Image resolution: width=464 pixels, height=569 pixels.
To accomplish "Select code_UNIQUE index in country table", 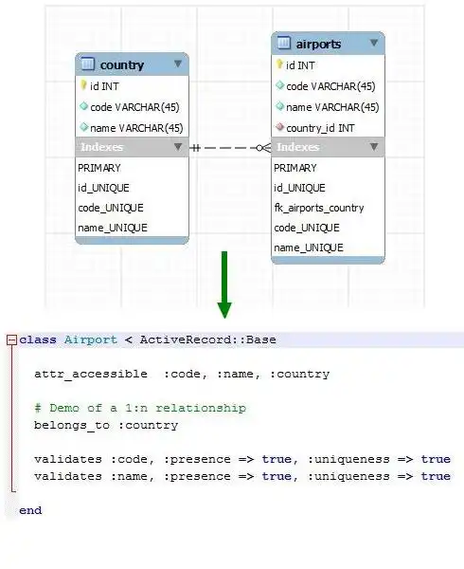I will [111, 208].
